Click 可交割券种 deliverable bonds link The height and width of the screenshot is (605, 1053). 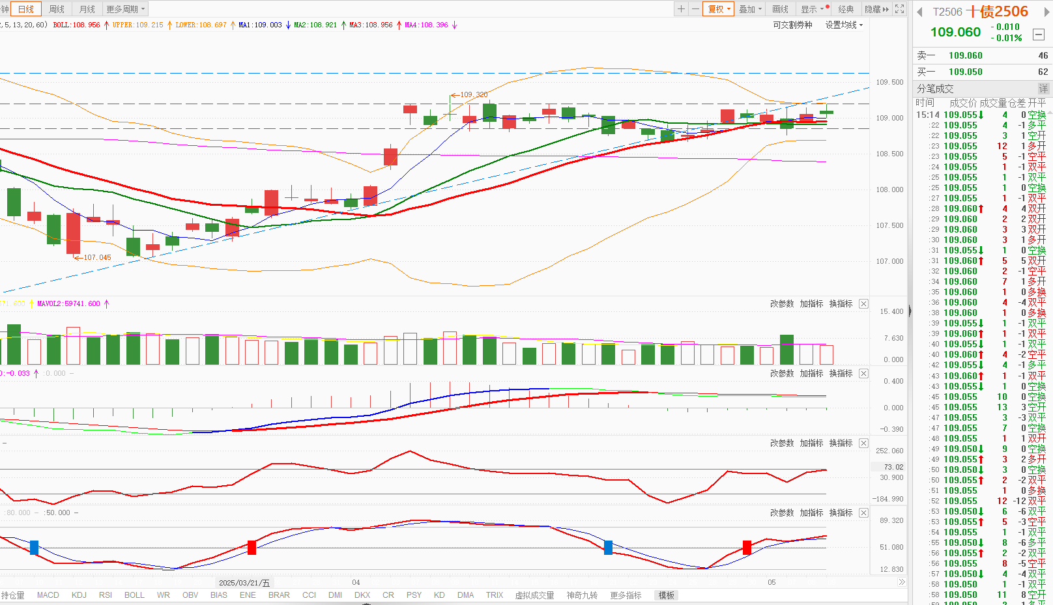[792, 25]
